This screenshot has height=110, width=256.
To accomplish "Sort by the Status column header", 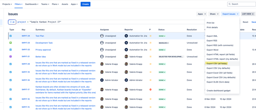I will pos(161,29).
